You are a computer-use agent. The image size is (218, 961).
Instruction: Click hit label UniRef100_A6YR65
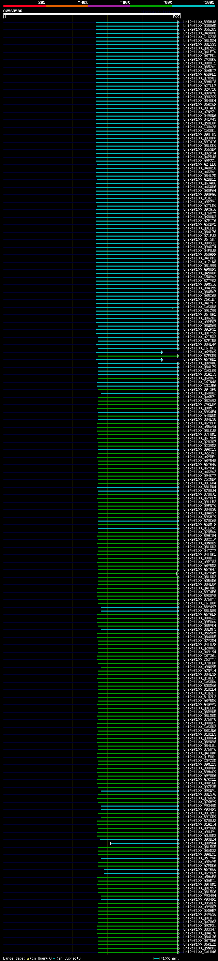[x=200, y=873]
